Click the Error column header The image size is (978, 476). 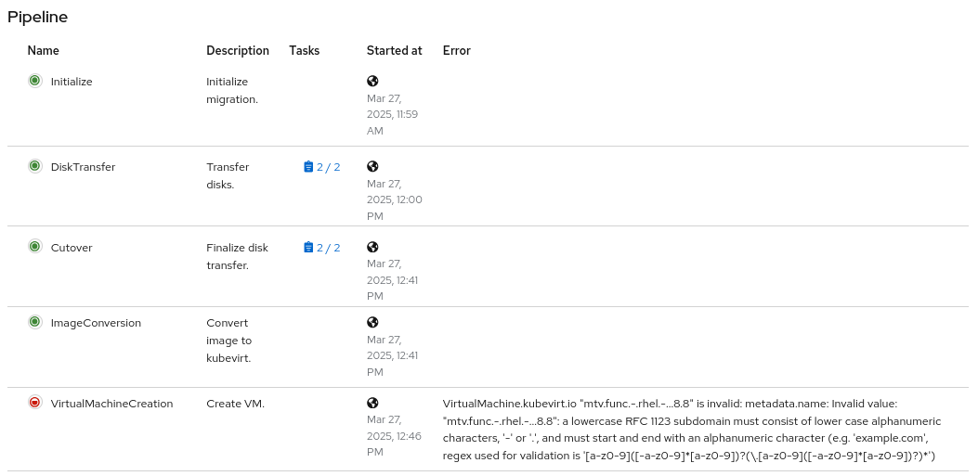coord(457,51)
